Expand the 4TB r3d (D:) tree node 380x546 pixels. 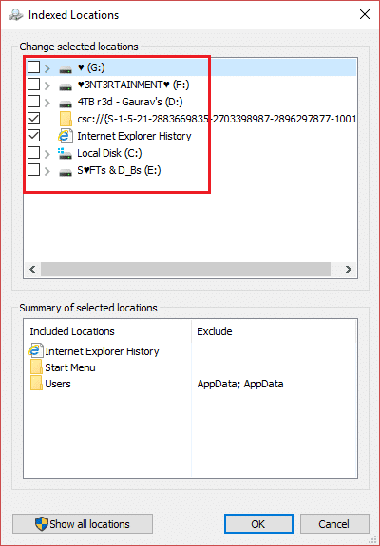47,103
